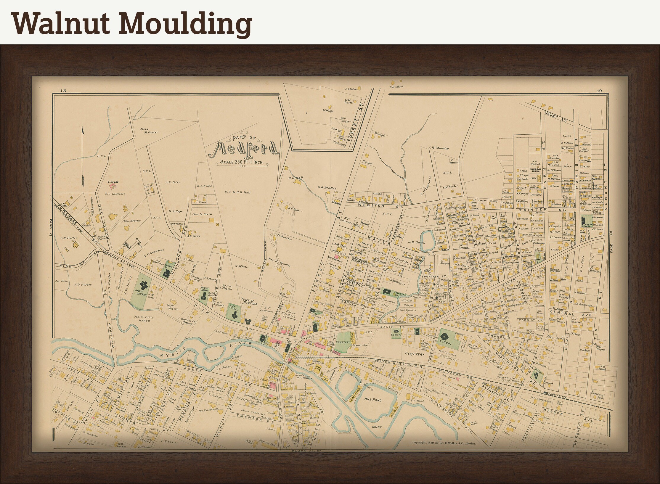The width and height of the screenshot is (660, 484).
Task: Click the 'MILL POND' label
Action: click(373, 399)
